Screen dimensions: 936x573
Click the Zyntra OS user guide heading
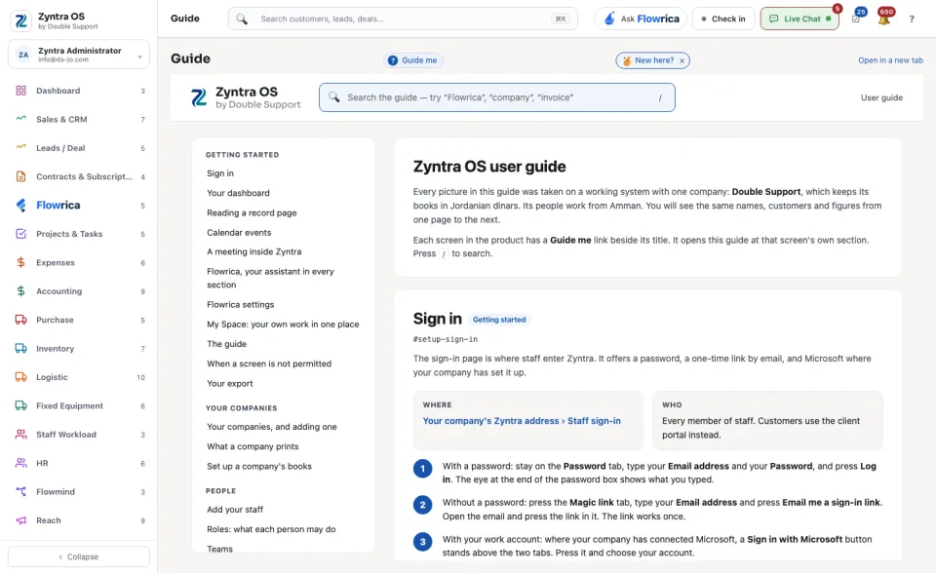tap(489, 167)
